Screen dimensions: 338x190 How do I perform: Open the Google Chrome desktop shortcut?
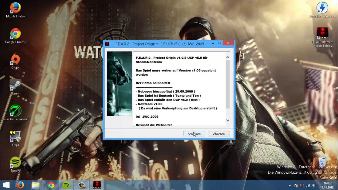coord(15,36)
